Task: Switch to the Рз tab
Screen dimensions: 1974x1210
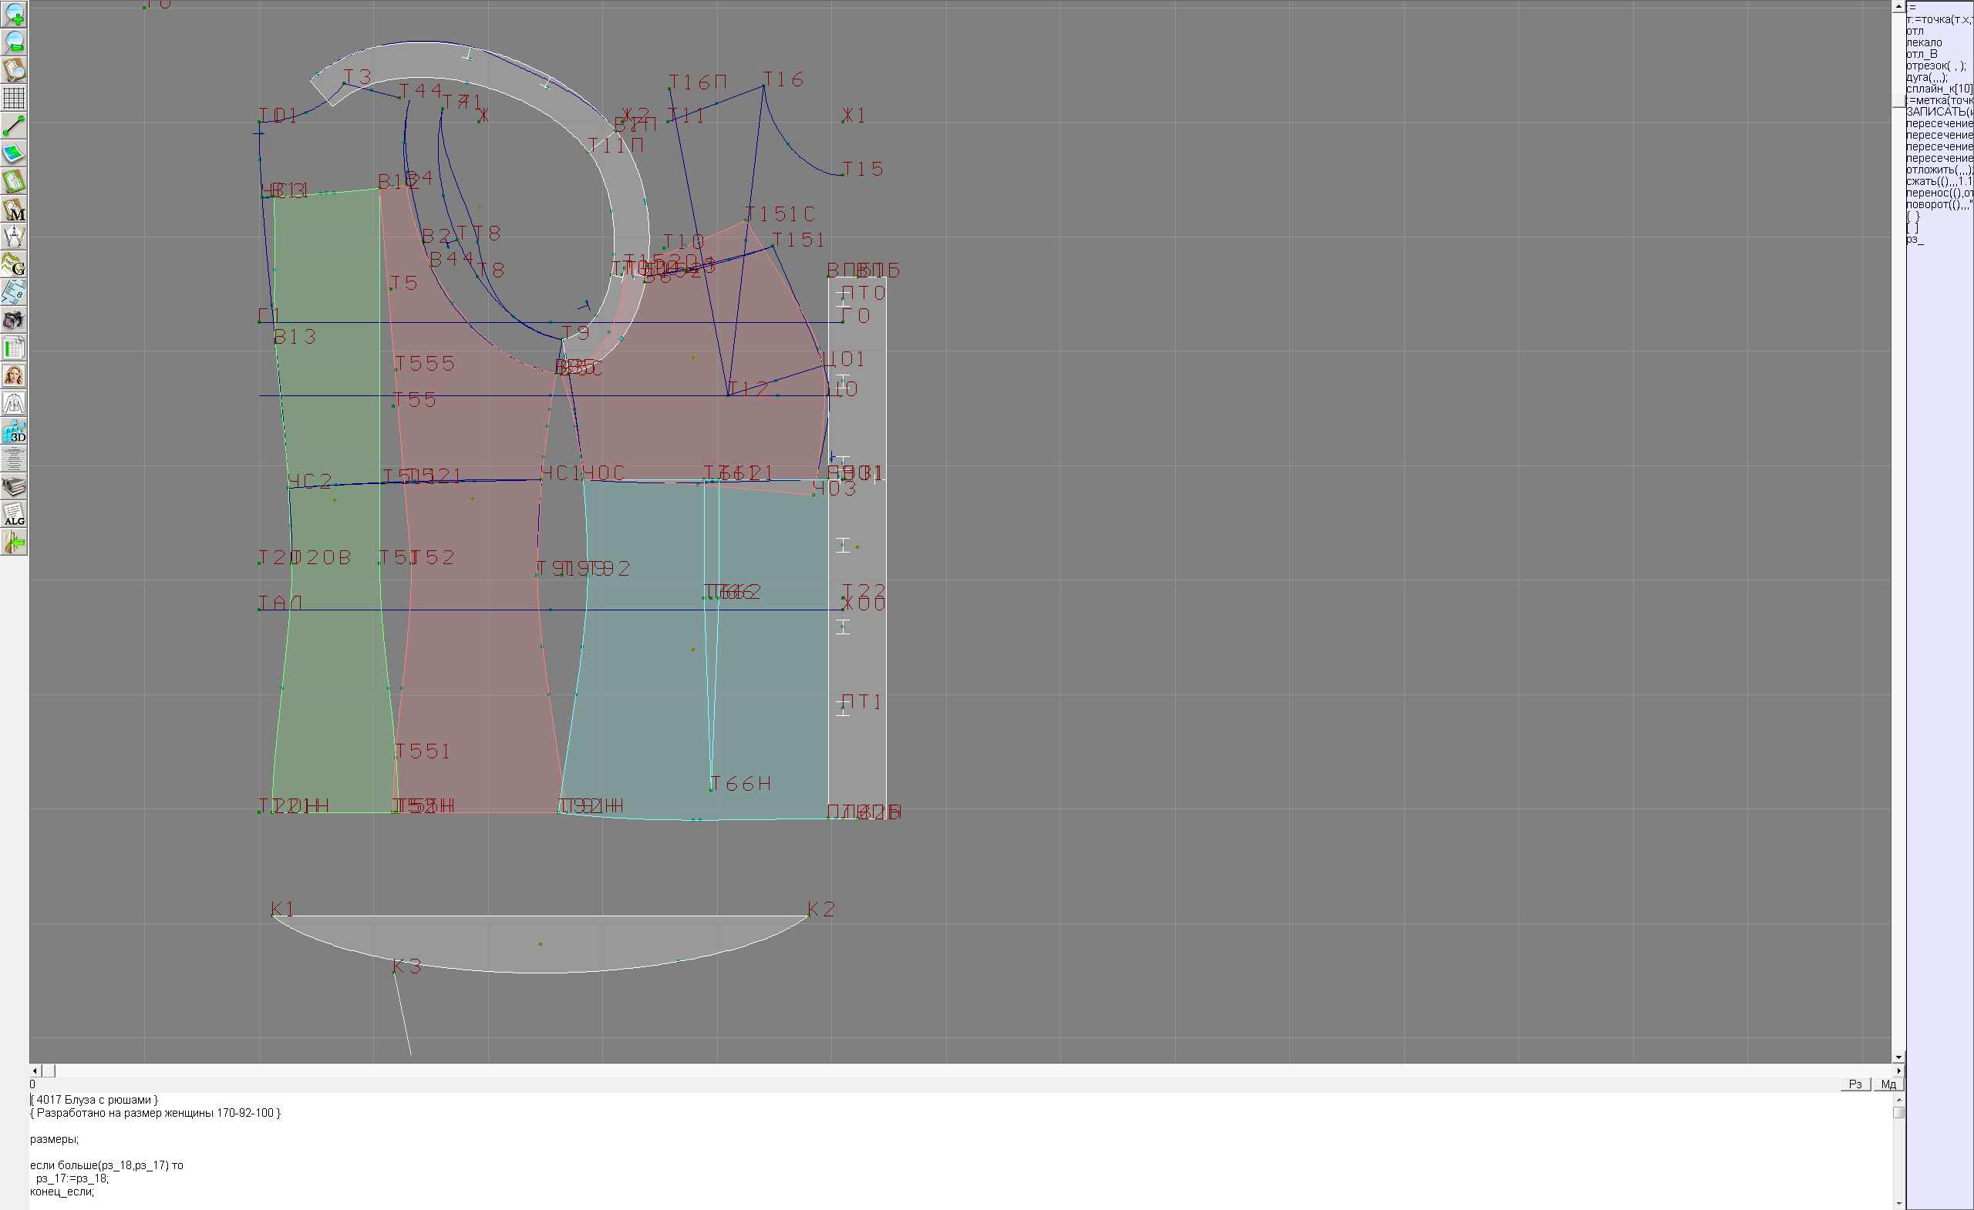Action: click(1855, 1084)
